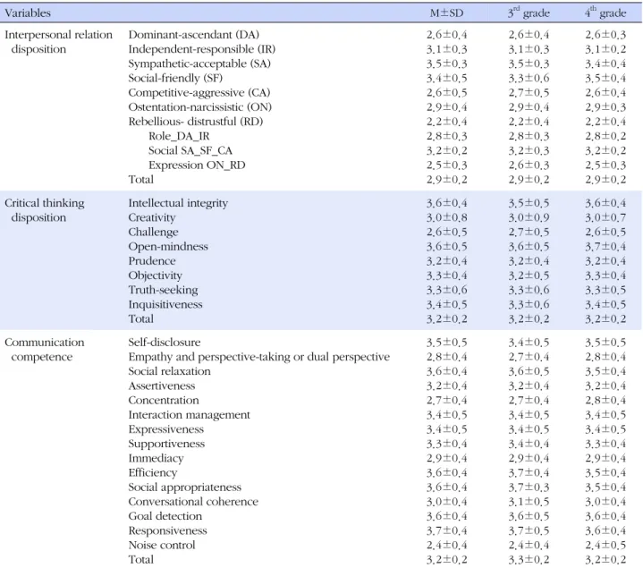Click the M±SD value for Creativity
This screenshot has width=643, height=568.
point(446,217)
